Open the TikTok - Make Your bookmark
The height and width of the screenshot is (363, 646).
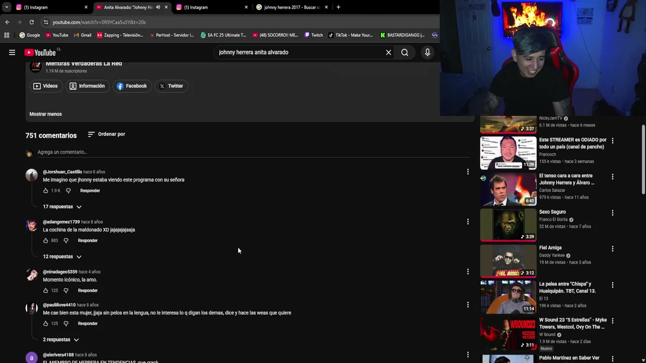(x=351, y=35)
